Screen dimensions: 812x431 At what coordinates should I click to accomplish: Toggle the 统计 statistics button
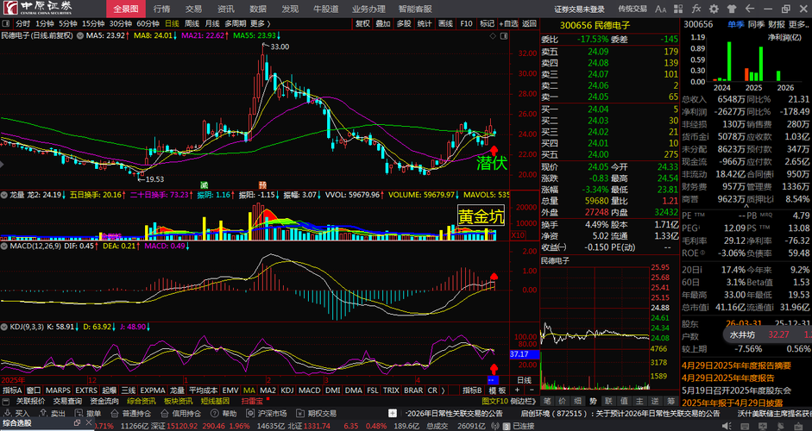(x=425, y=23)
